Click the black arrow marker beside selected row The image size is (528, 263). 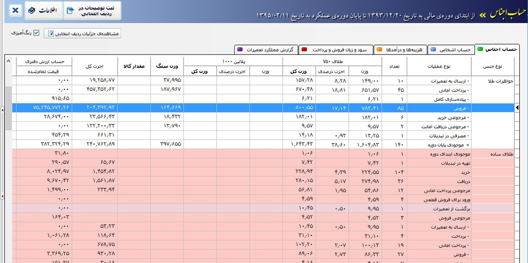[x=517, y=108]
